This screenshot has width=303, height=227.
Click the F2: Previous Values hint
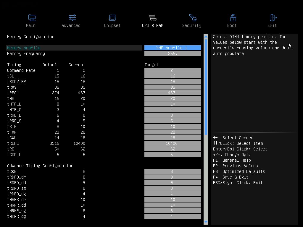(x=235, y=166)
